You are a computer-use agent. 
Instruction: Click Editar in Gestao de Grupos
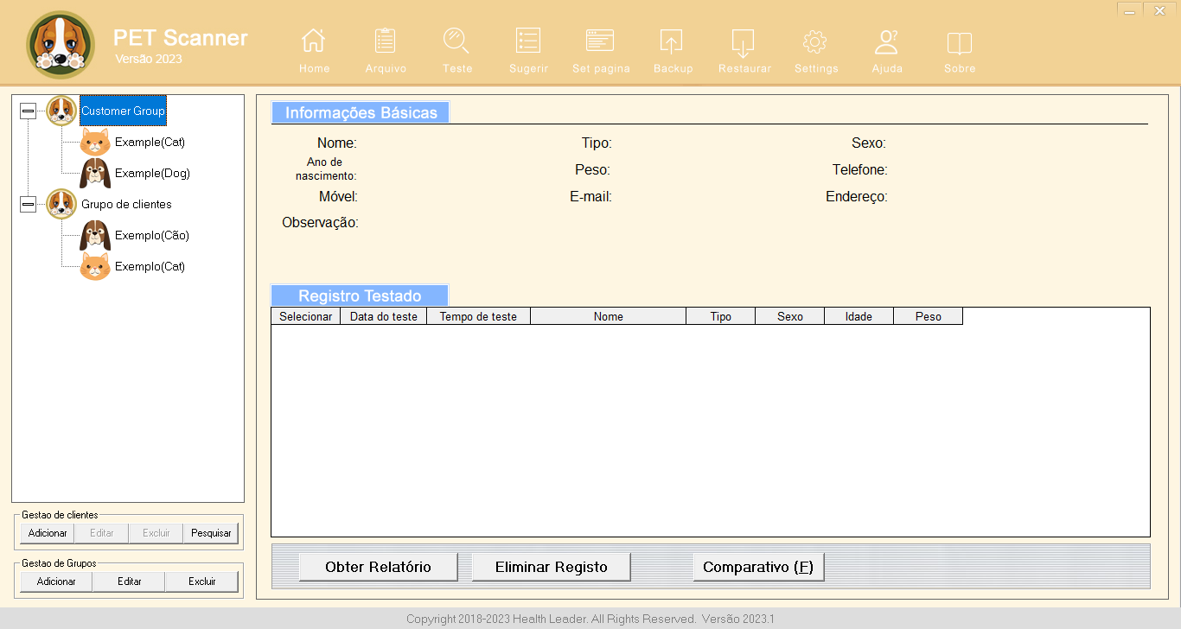click(x=130, y=581)
